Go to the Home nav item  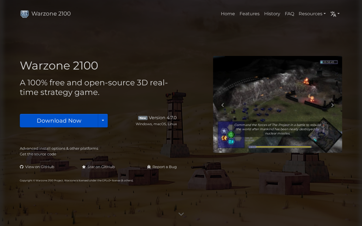228,14
